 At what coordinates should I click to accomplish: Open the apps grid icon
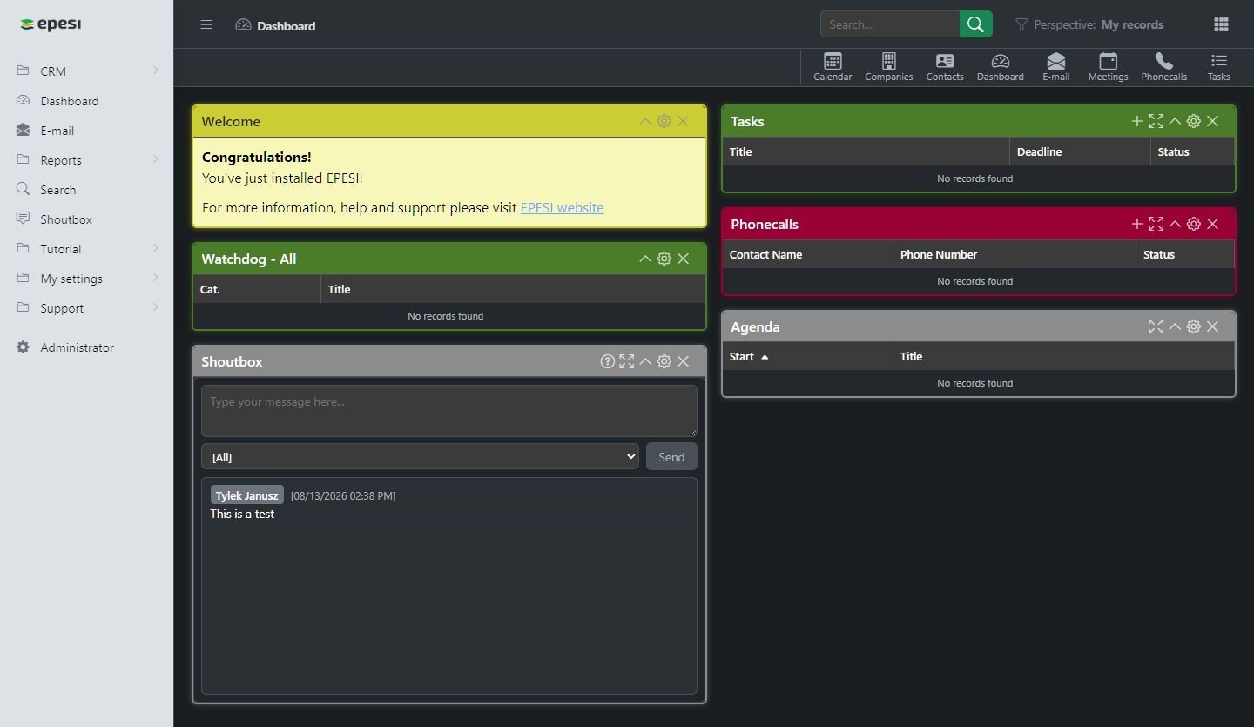(x=1221, y=24)
